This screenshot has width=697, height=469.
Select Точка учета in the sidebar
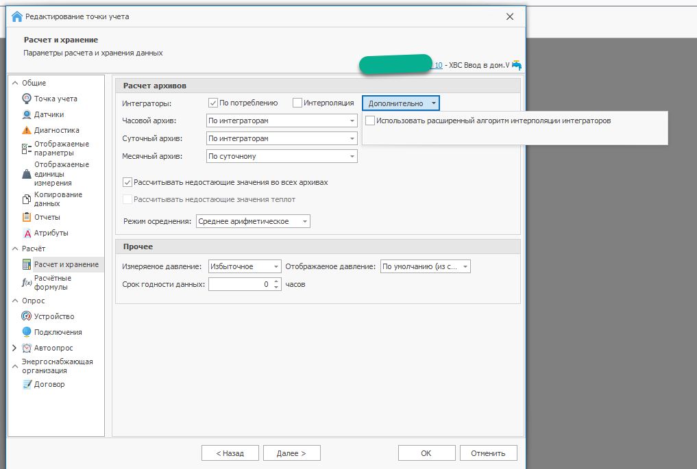click(x=56, y=99)
